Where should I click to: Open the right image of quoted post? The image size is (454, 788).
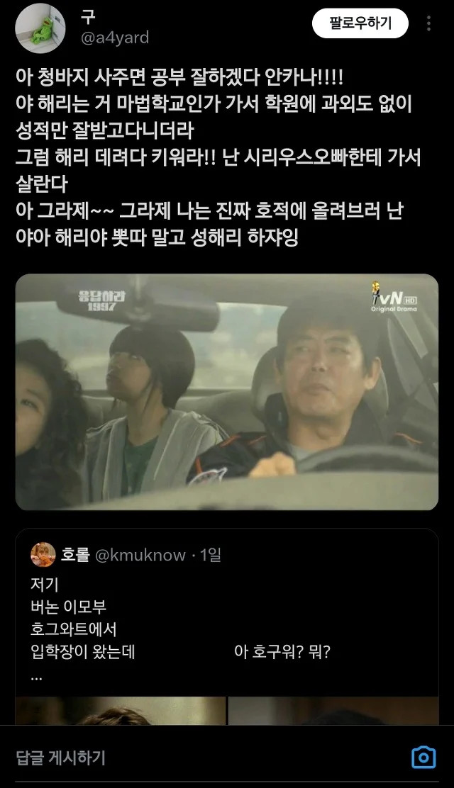(333, 710)
